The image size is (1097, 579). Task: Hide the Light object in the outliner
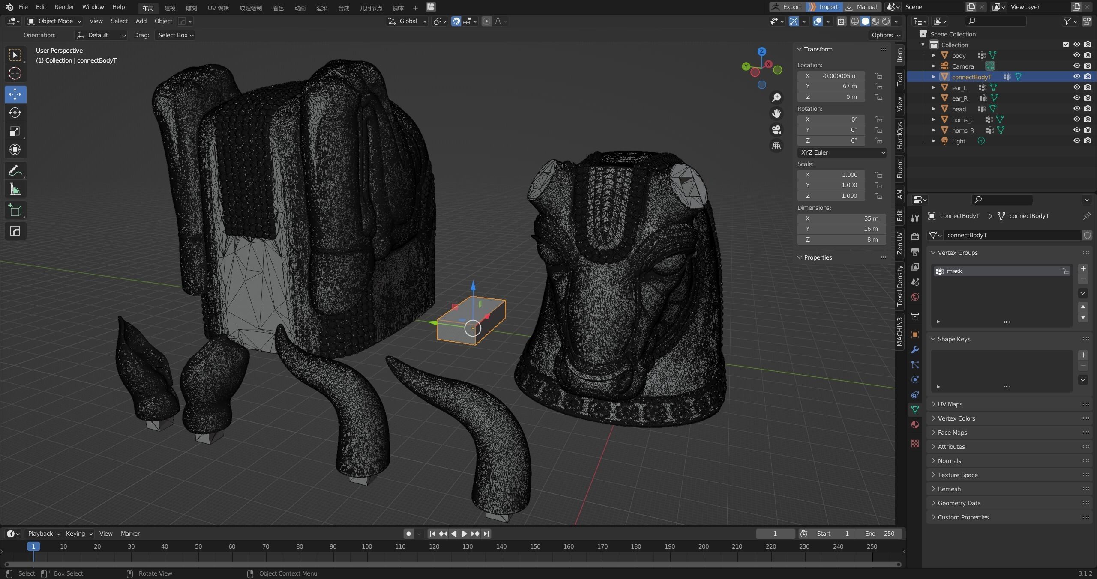pos(1076,141)
